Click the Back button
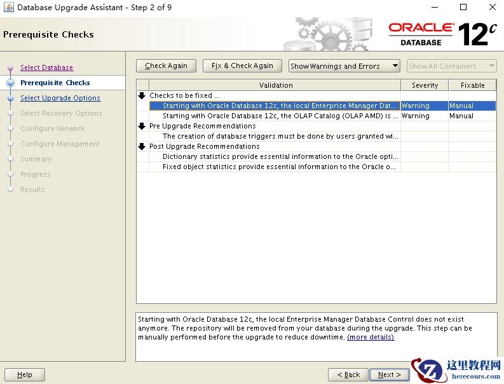Screen dimensions: 504x384 [x=348, y=374]
